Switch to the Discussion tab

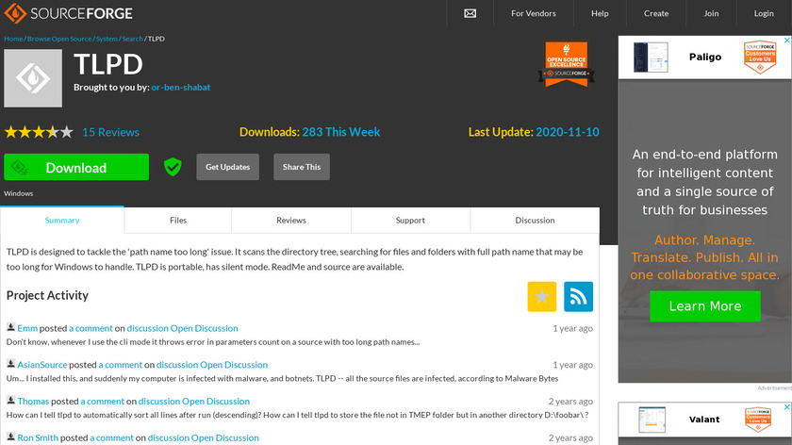pyautogui.click(x=535, y=221)
